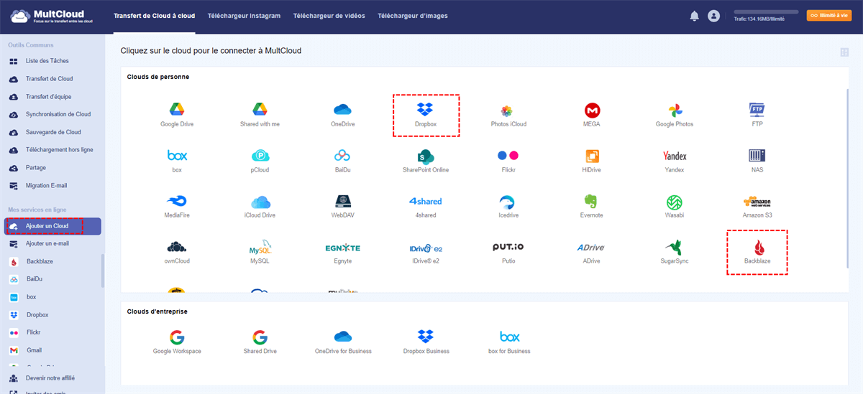Connect the Google Drive cloud

coord(177,110)
